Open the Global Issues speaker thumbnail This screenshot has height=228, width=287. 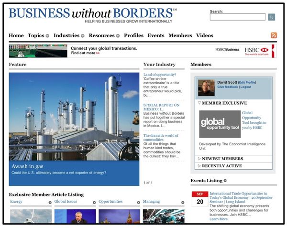point(75,217)
